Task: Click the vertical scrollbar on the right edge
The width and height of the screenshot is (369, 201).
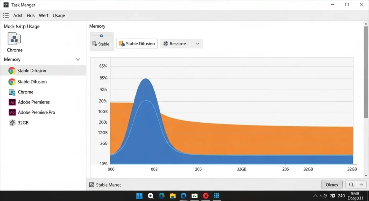Action: tap(366, 72)
